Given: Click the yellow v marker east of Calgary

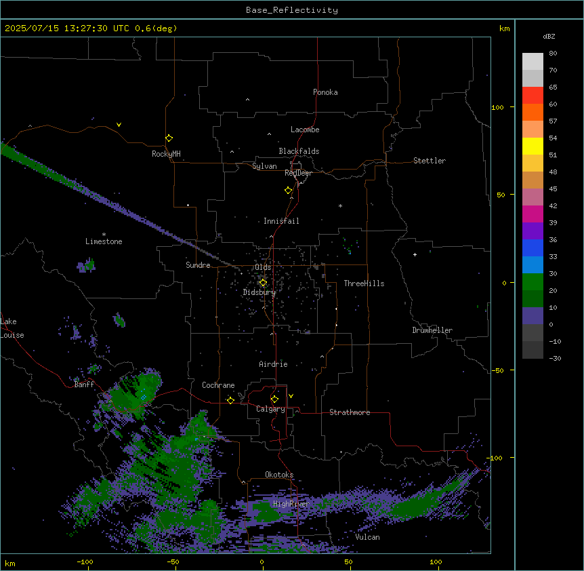Looking at the screenshot, I should click(291, 396).
